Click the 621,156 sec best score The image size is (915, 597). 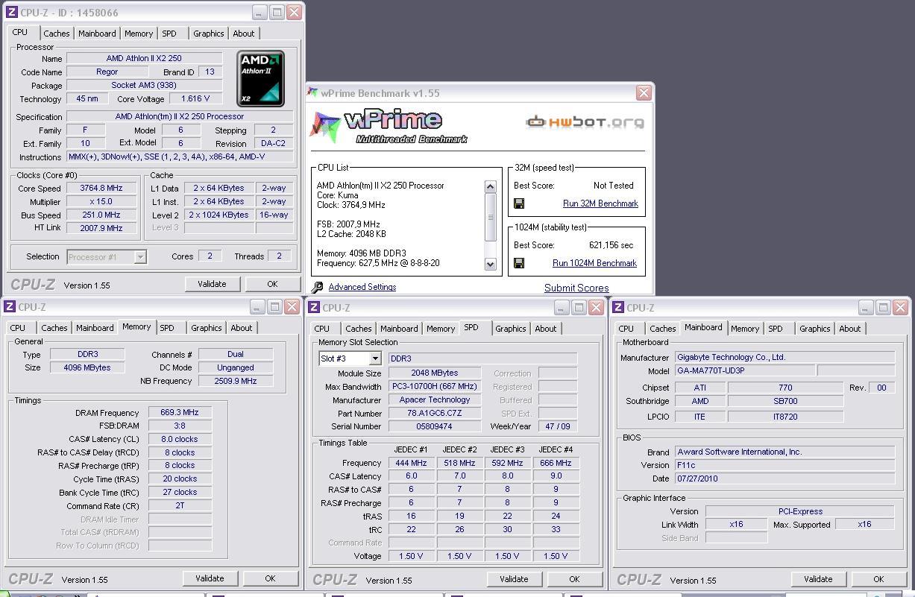pyautogui.click(x=611, y=245)
